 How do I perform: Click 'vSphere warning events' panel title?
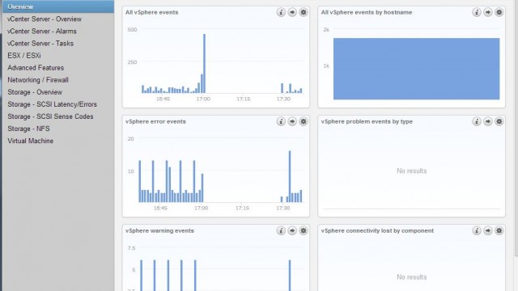(159, 230)
